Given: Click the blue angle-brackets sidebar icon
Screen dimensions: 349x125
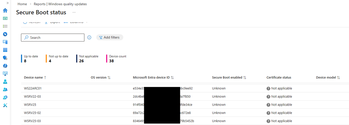Looking at the screenshot, I should pos(5,66).
